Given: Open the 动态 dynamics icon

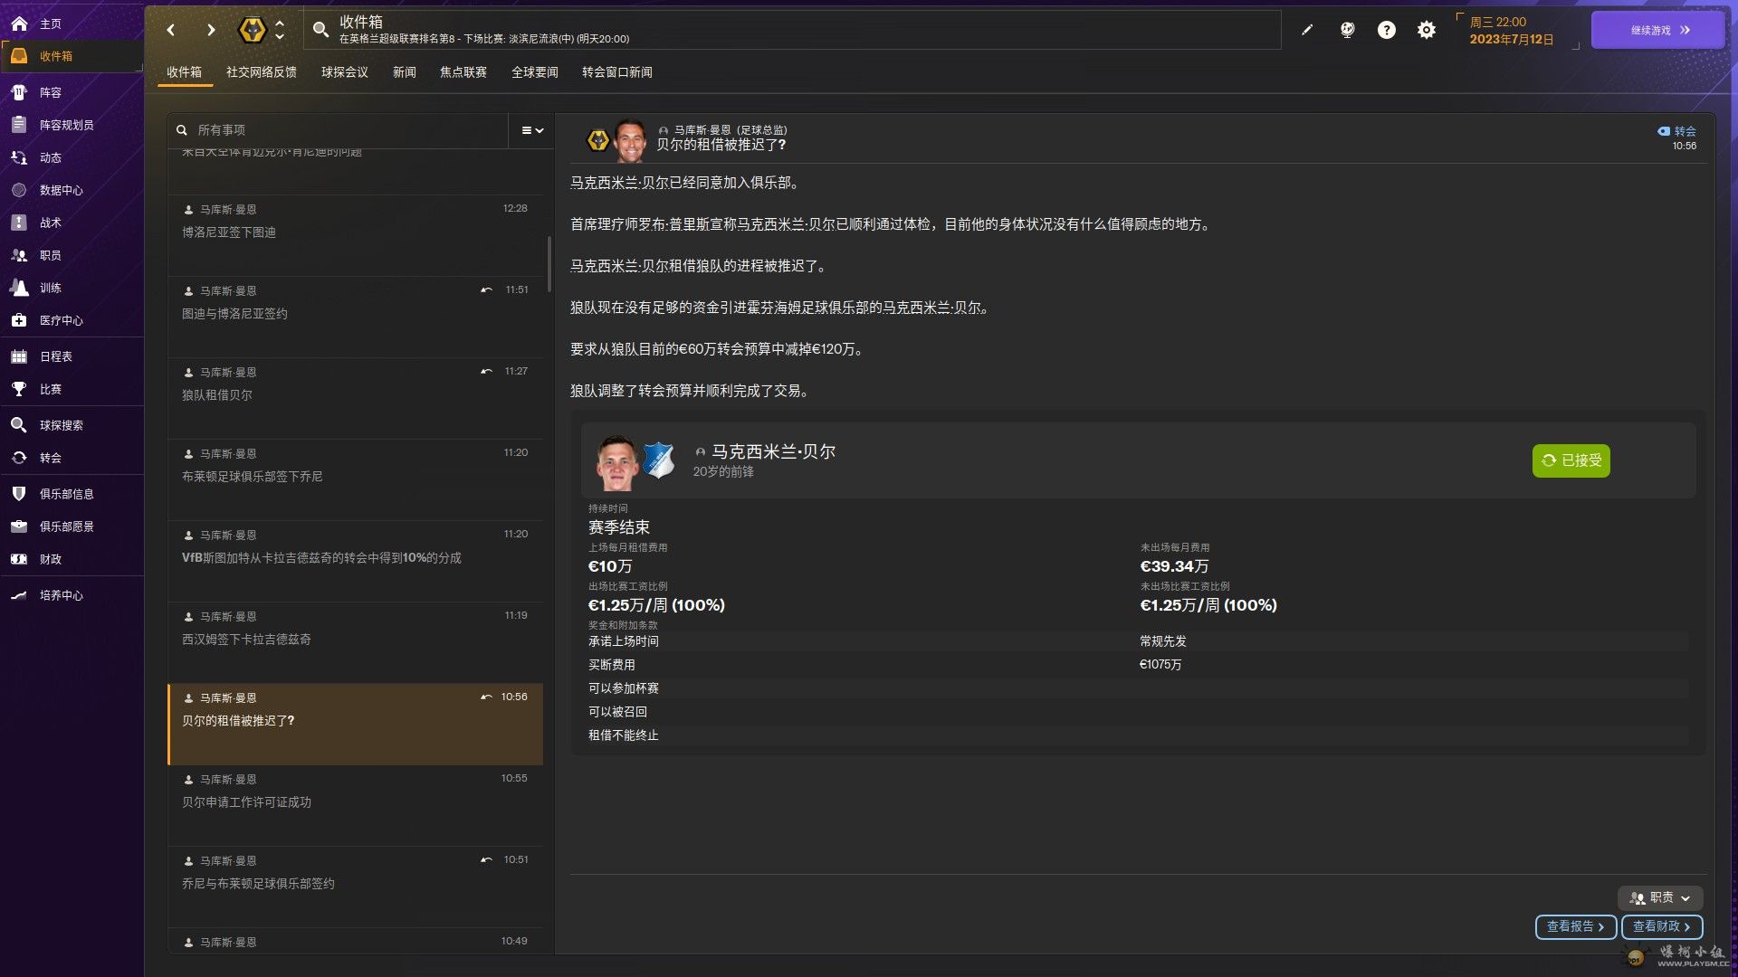Looking at the screenshot, I should [x=19, y=157].
